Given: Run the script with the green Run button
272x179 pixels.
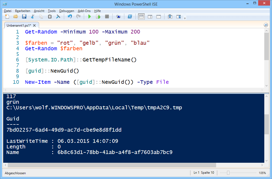Looking at the screenshot, I should (x=89, y=16).
